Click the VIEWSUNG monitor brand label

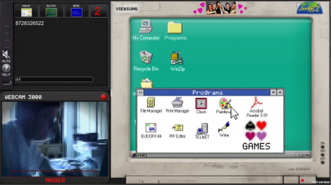point(127,9)
